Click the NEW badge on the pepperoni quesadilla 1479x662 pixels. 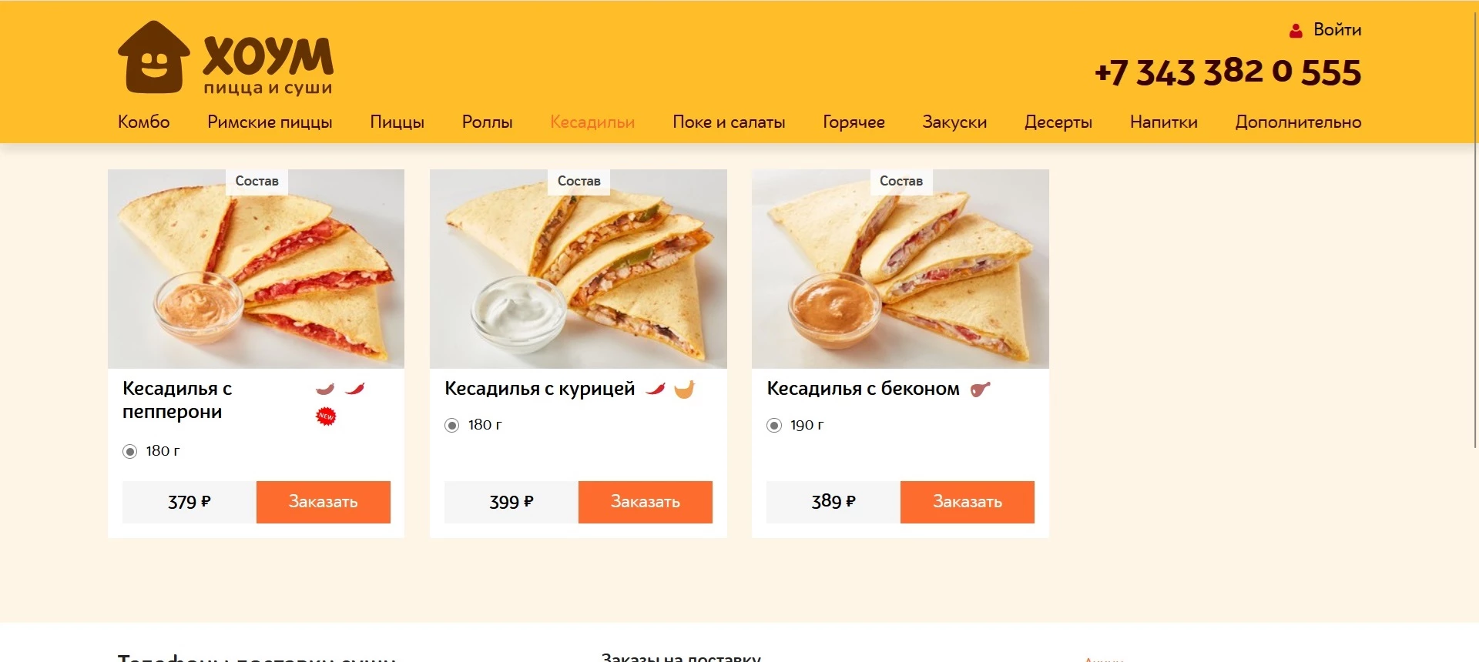[326, 416]
